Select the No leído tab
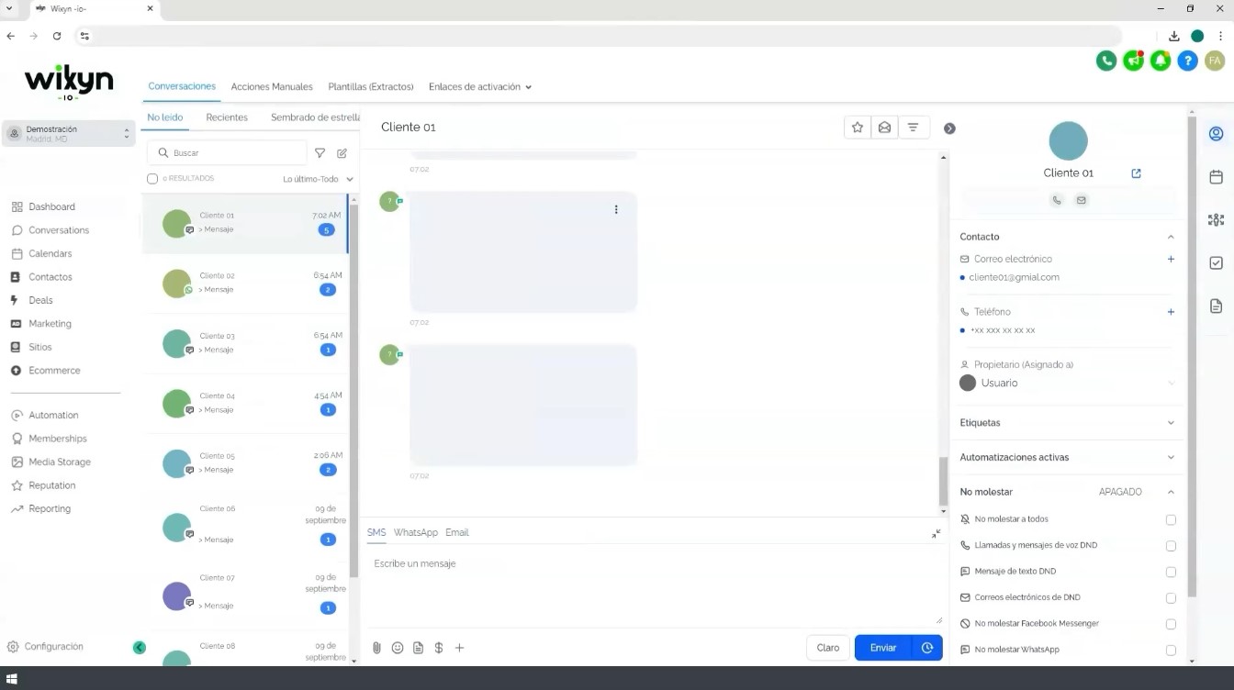The width and height of the screenshot is (1234, 690). 165,117
